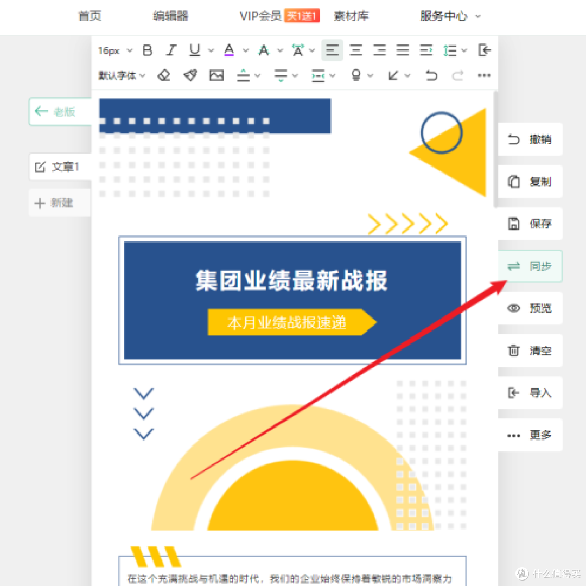Click the light bulb icon in the toolbar
The height and width of the screenshot is (586, 586).
coord(356,75)
